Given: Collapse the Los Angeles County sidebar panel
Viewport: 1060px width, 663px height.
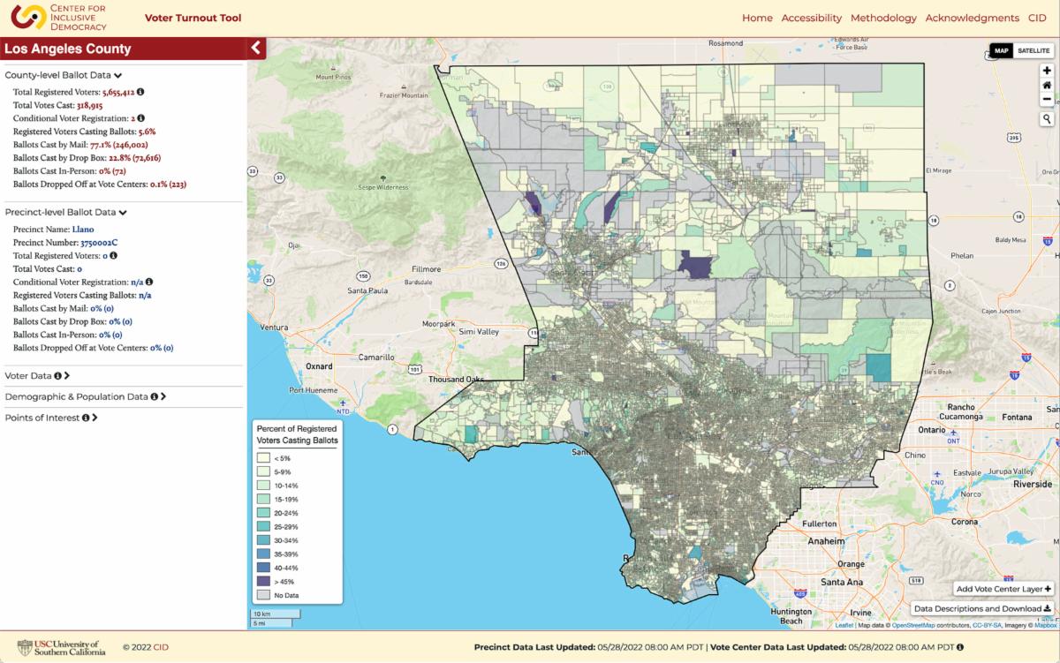Looking at the screenshot, I should click(x=255, y=49).
